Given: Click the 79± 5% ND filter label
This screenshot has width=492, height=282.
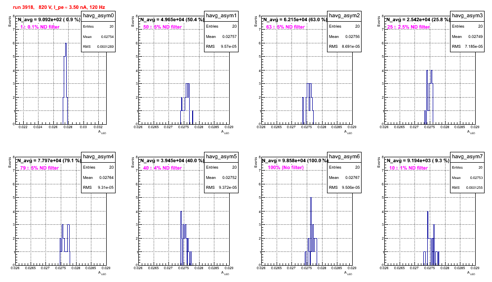Looking at the screenshot, I should pyautogui.click(x=40, y=168).
